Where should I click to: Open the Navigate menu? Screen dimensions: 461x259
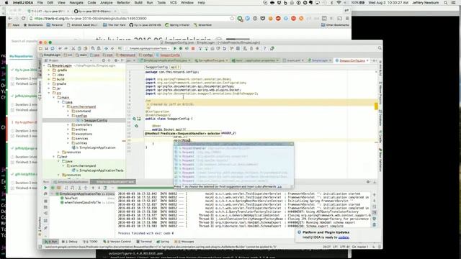76,3
